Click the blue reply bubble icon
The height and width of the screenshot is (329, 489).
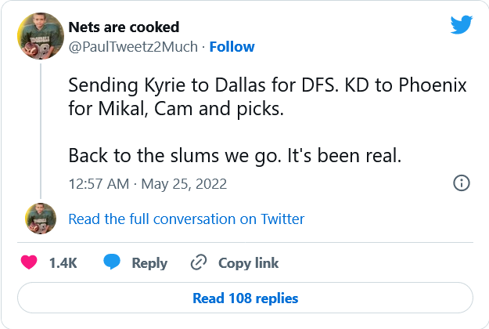[113, 263]
